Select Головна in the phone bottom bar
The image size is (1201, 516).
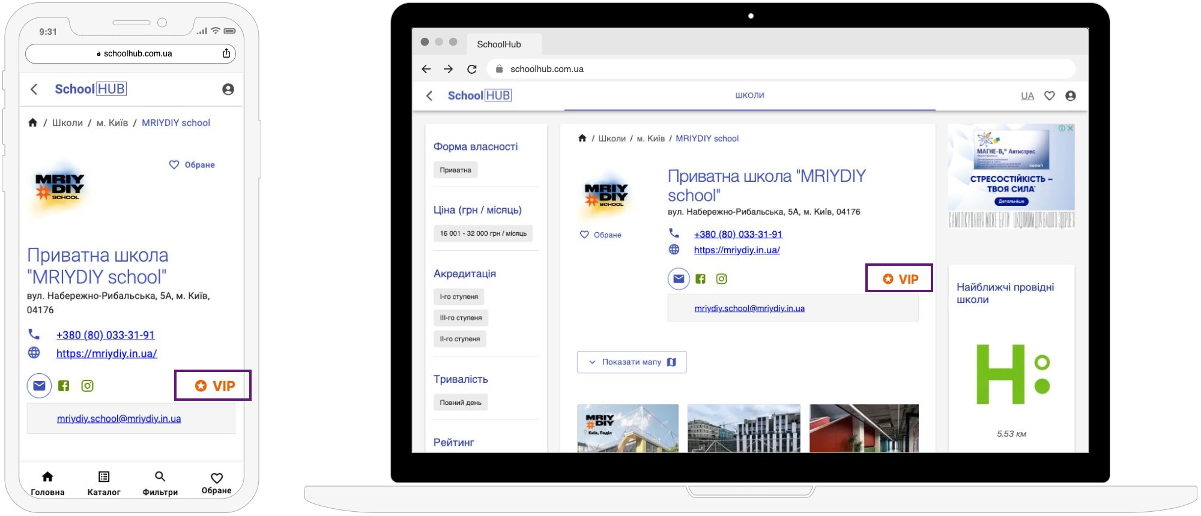pyautogui.click(x=47, y=484)
